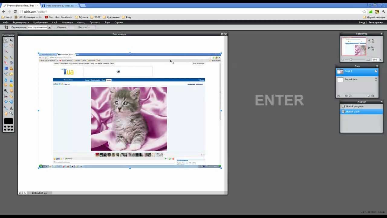The width and height of the screenshot is (387, 218).
Task: Open the Язык language menu
Action: coord(107,22)
